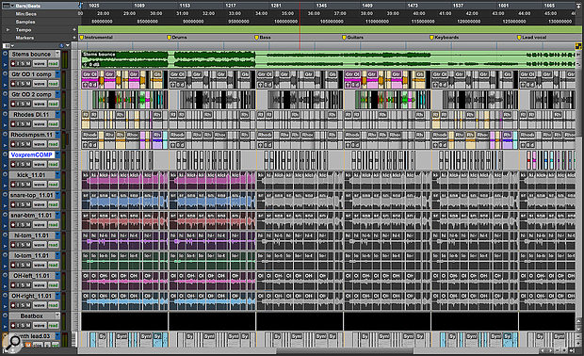584x356 pixels.
Task: Record-enable the Gtr OD 1 comp track
Action: coord(13,84)
